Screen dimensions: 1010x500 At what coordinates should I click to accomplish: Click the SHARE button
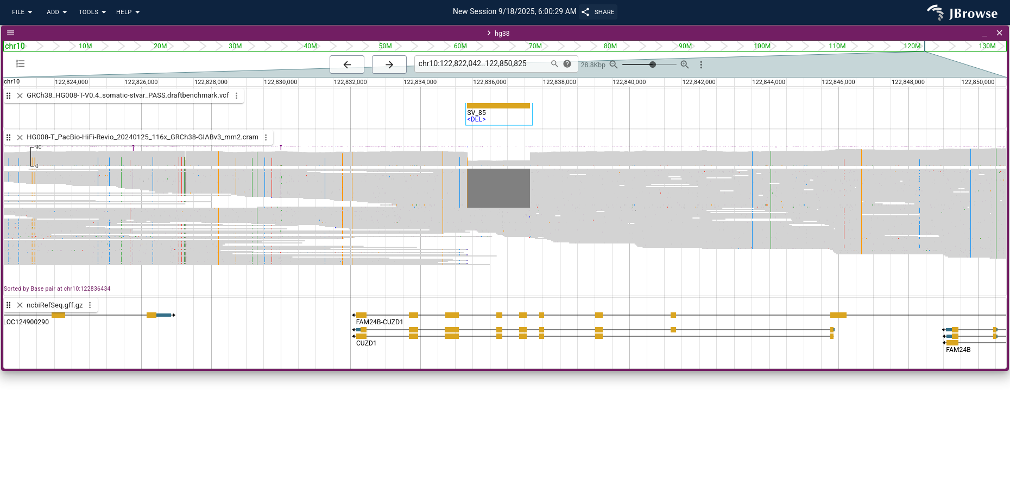point(598,12)
